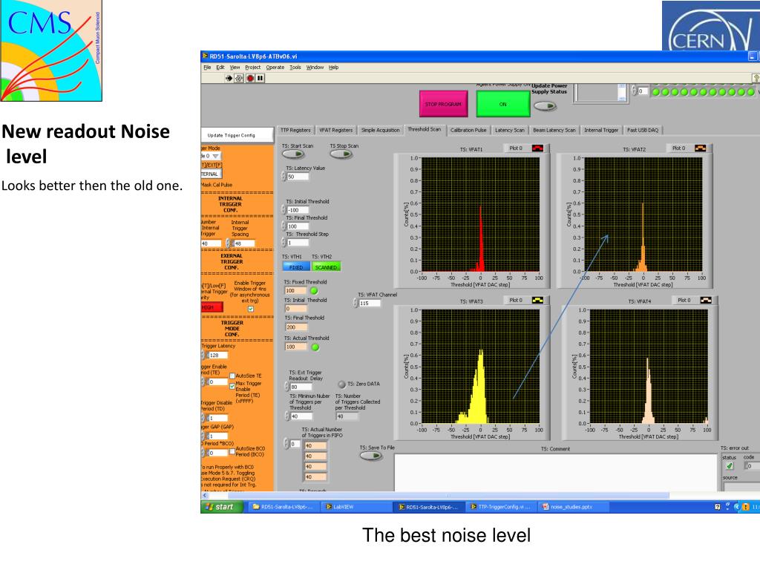Click the peach plot icon for TS: VFAT4
Screen dimensions: 760x570
tap(707, 300)
